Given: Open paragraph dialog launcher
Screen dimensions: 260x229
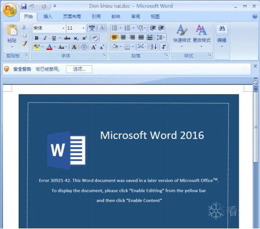Looking at the screenshot, I should 166,55.
